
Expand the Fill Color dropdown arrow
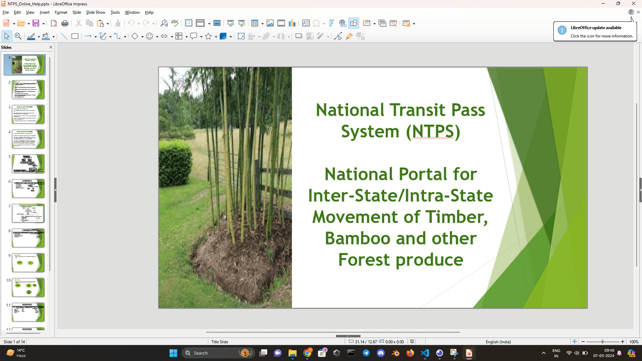[53, 37]
